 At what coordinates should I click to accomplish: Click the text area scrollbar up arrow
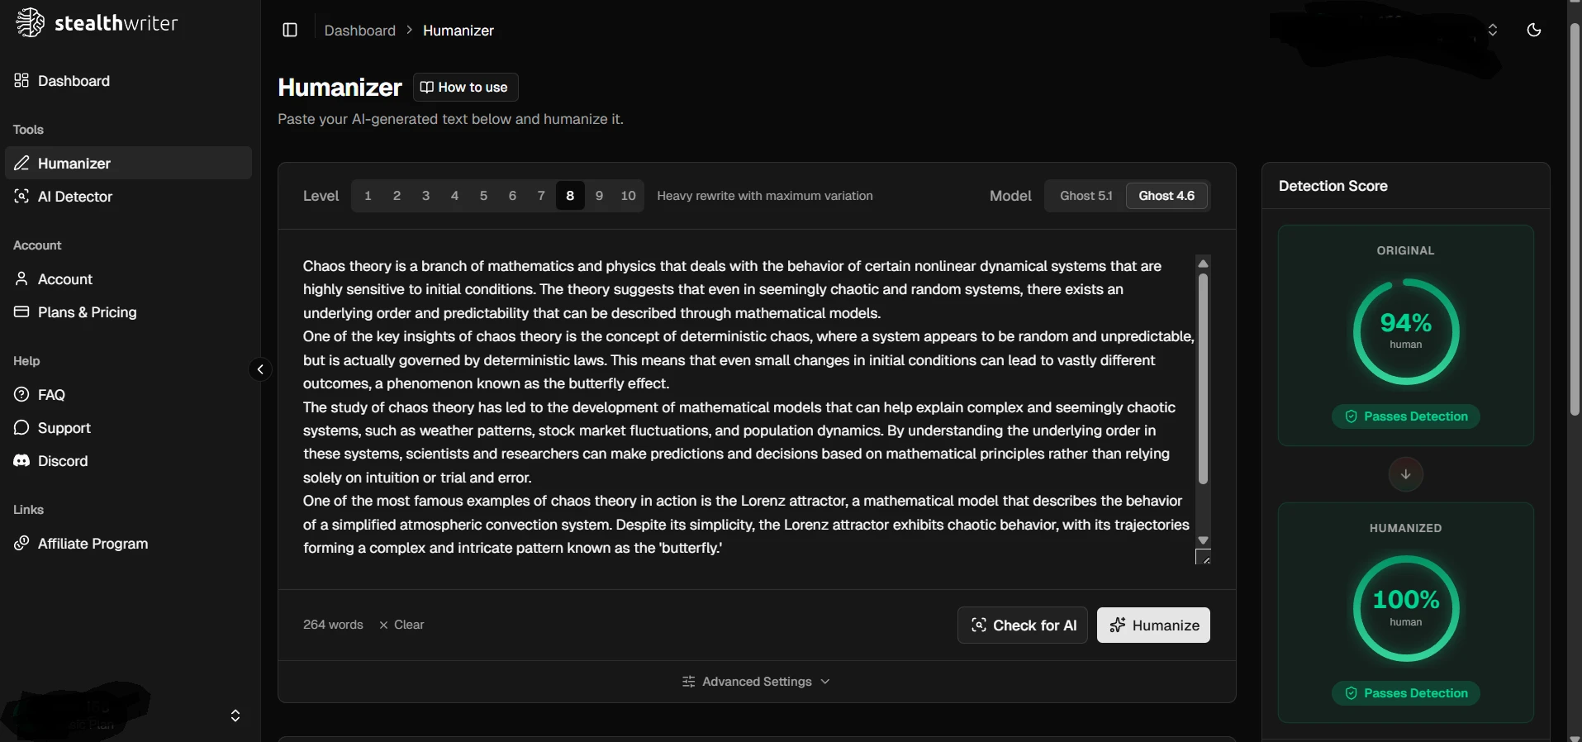coord(1203,263)
